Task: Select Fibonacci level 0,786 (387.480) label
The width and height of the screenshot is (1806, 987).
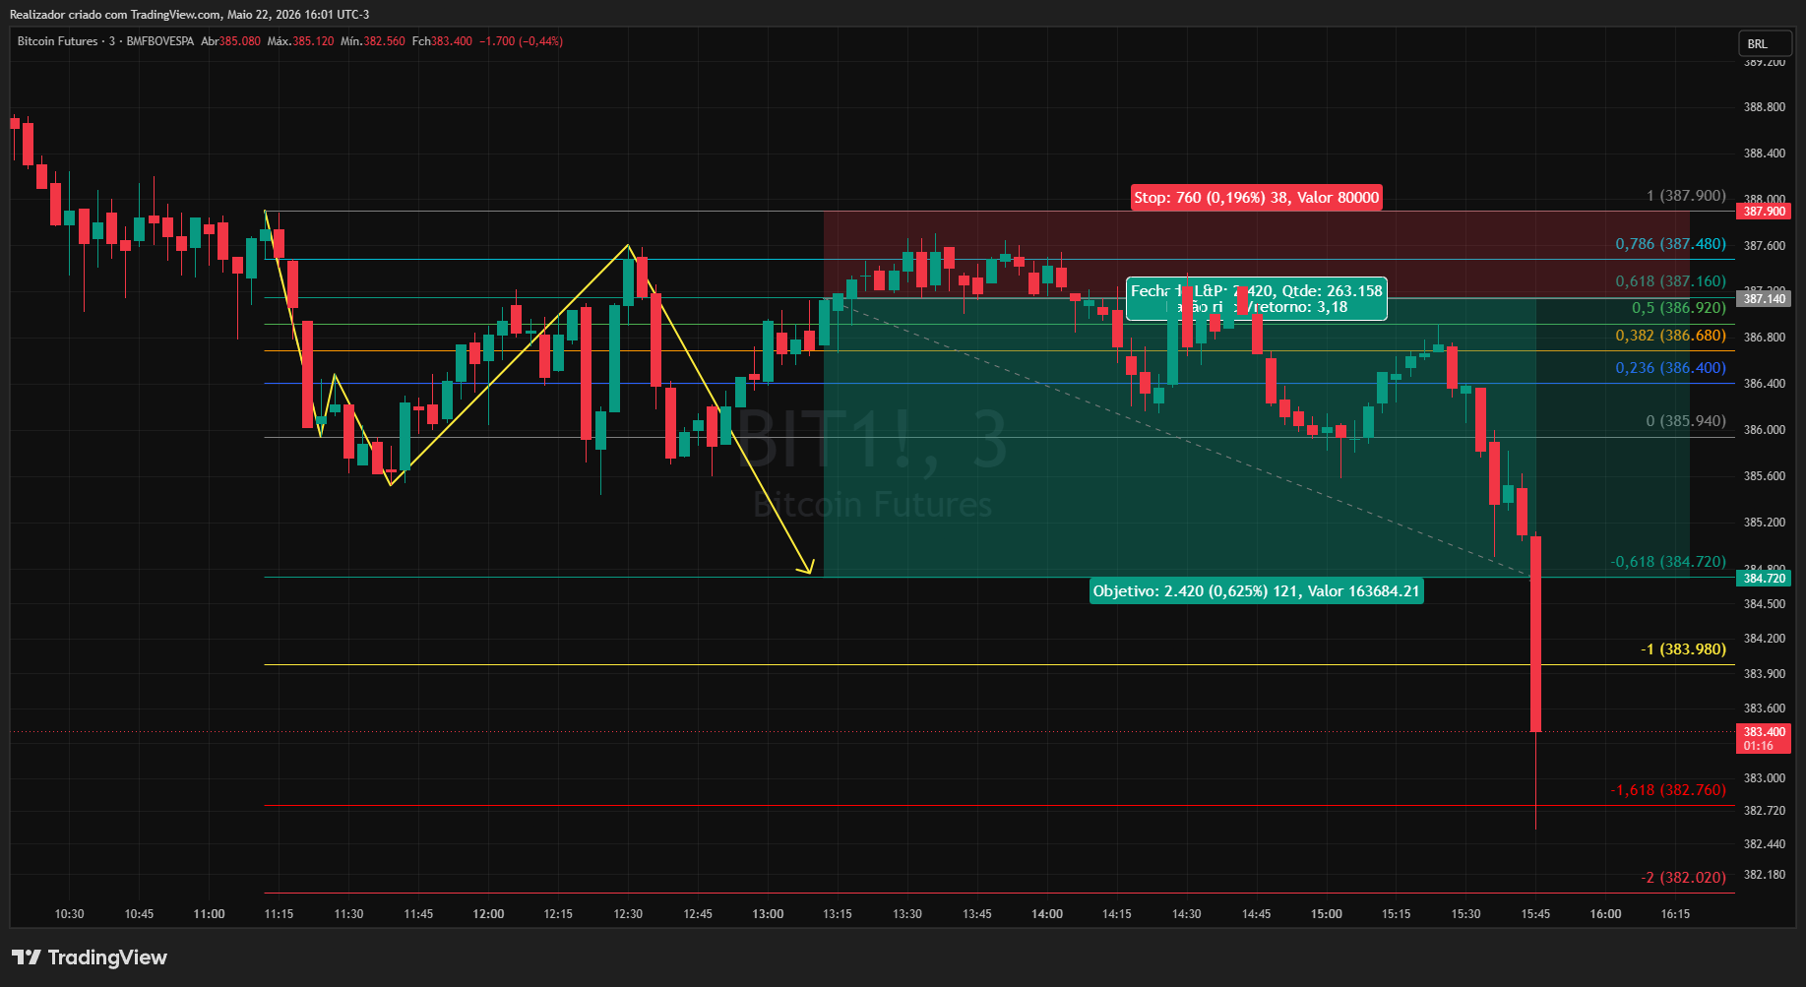Action: point(1670,244)
